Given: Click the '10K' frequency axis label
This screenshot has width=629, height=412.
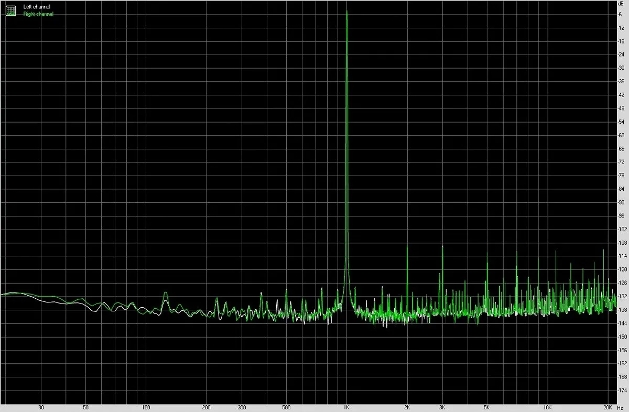Looking at the screenshot, I should (x=547, y=407).
